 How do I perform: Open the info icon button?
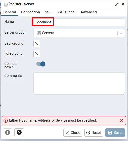click(8, 132)
